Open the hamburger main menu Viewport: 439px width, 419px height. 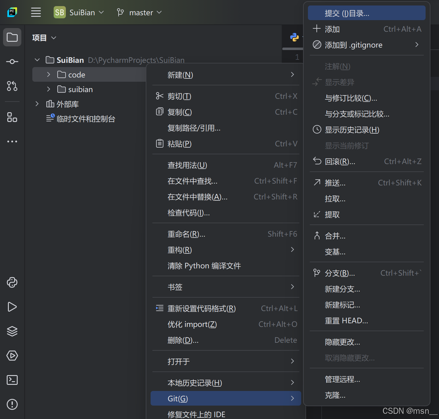point(36,12)
